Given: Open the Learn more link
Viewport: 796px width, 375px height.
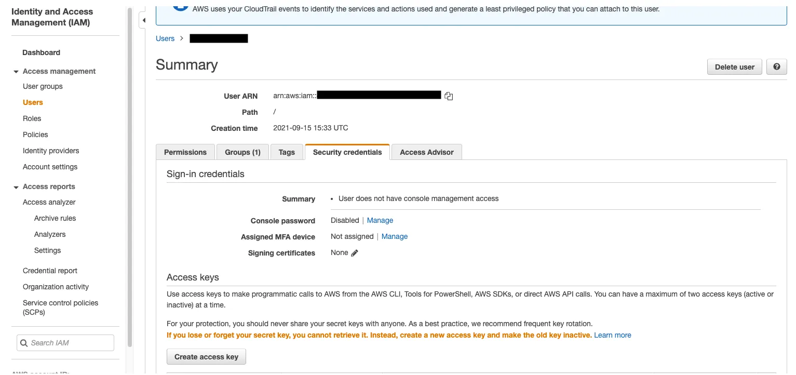Looking at the screenshot, I should click(613, 335).
